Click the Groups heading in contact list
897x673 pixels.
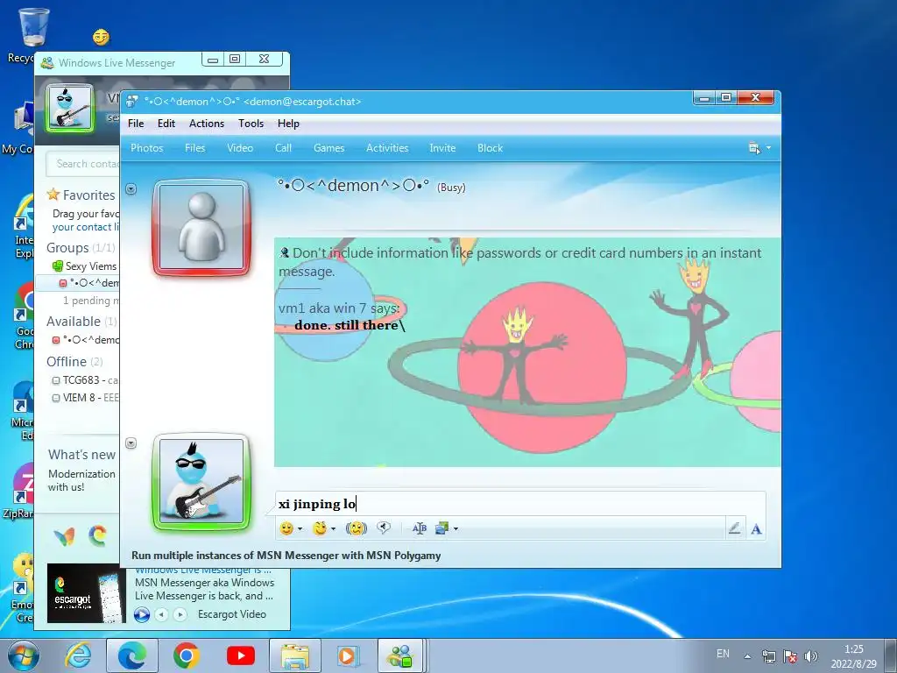(67, 248)
